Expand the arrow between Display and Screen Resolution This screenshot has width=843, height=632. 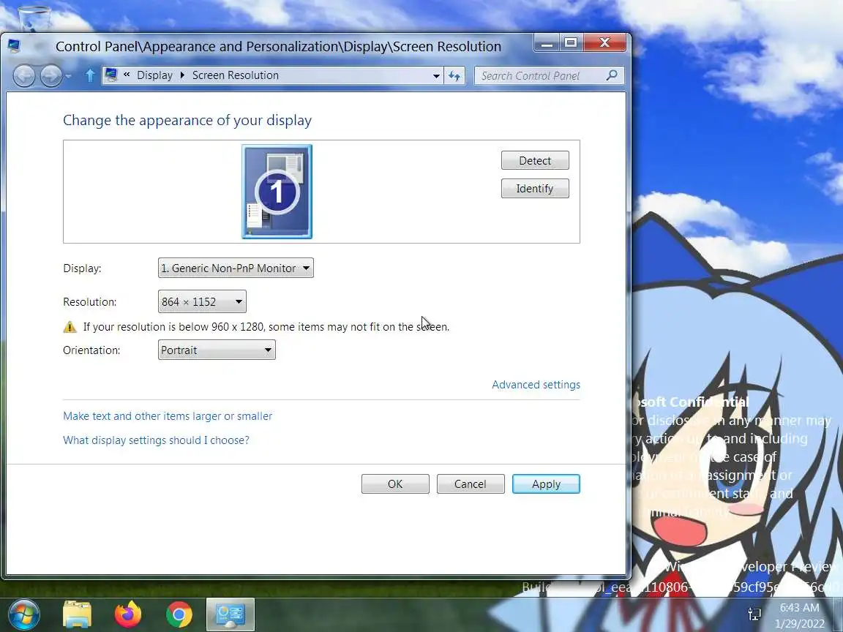pos(182,75)
